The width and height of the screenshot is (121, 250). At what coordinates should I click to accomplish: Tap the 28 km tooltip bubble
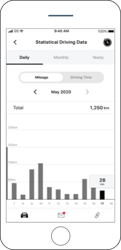point(102,182)
